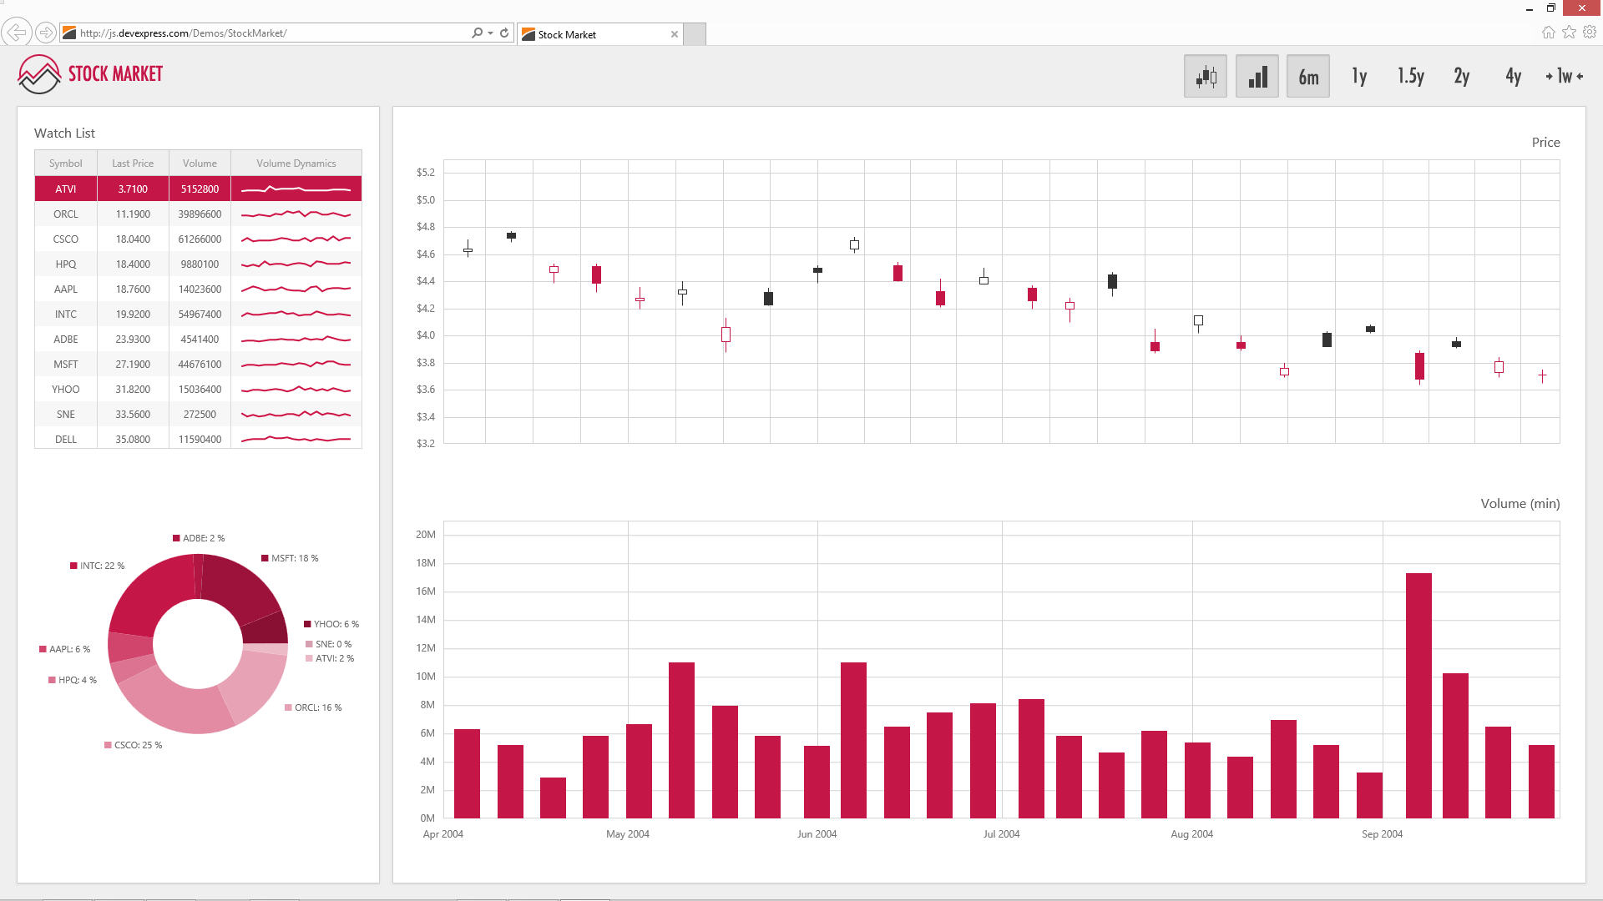1603x901 pixels.
Task: Click the address bar search magnifier icon
Action: 476,33
